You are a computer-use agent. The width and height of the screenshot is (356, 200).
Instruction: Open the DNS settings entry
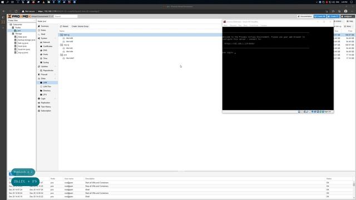tap(45, 51)
